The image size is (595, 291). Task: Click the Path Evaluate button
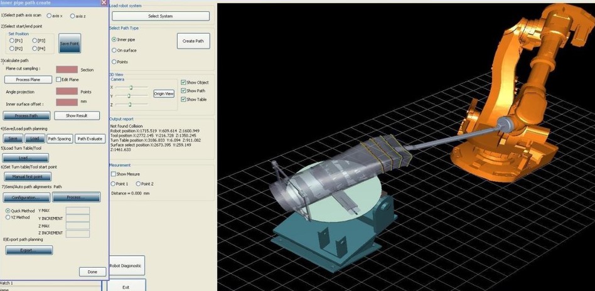coord(90,139)
